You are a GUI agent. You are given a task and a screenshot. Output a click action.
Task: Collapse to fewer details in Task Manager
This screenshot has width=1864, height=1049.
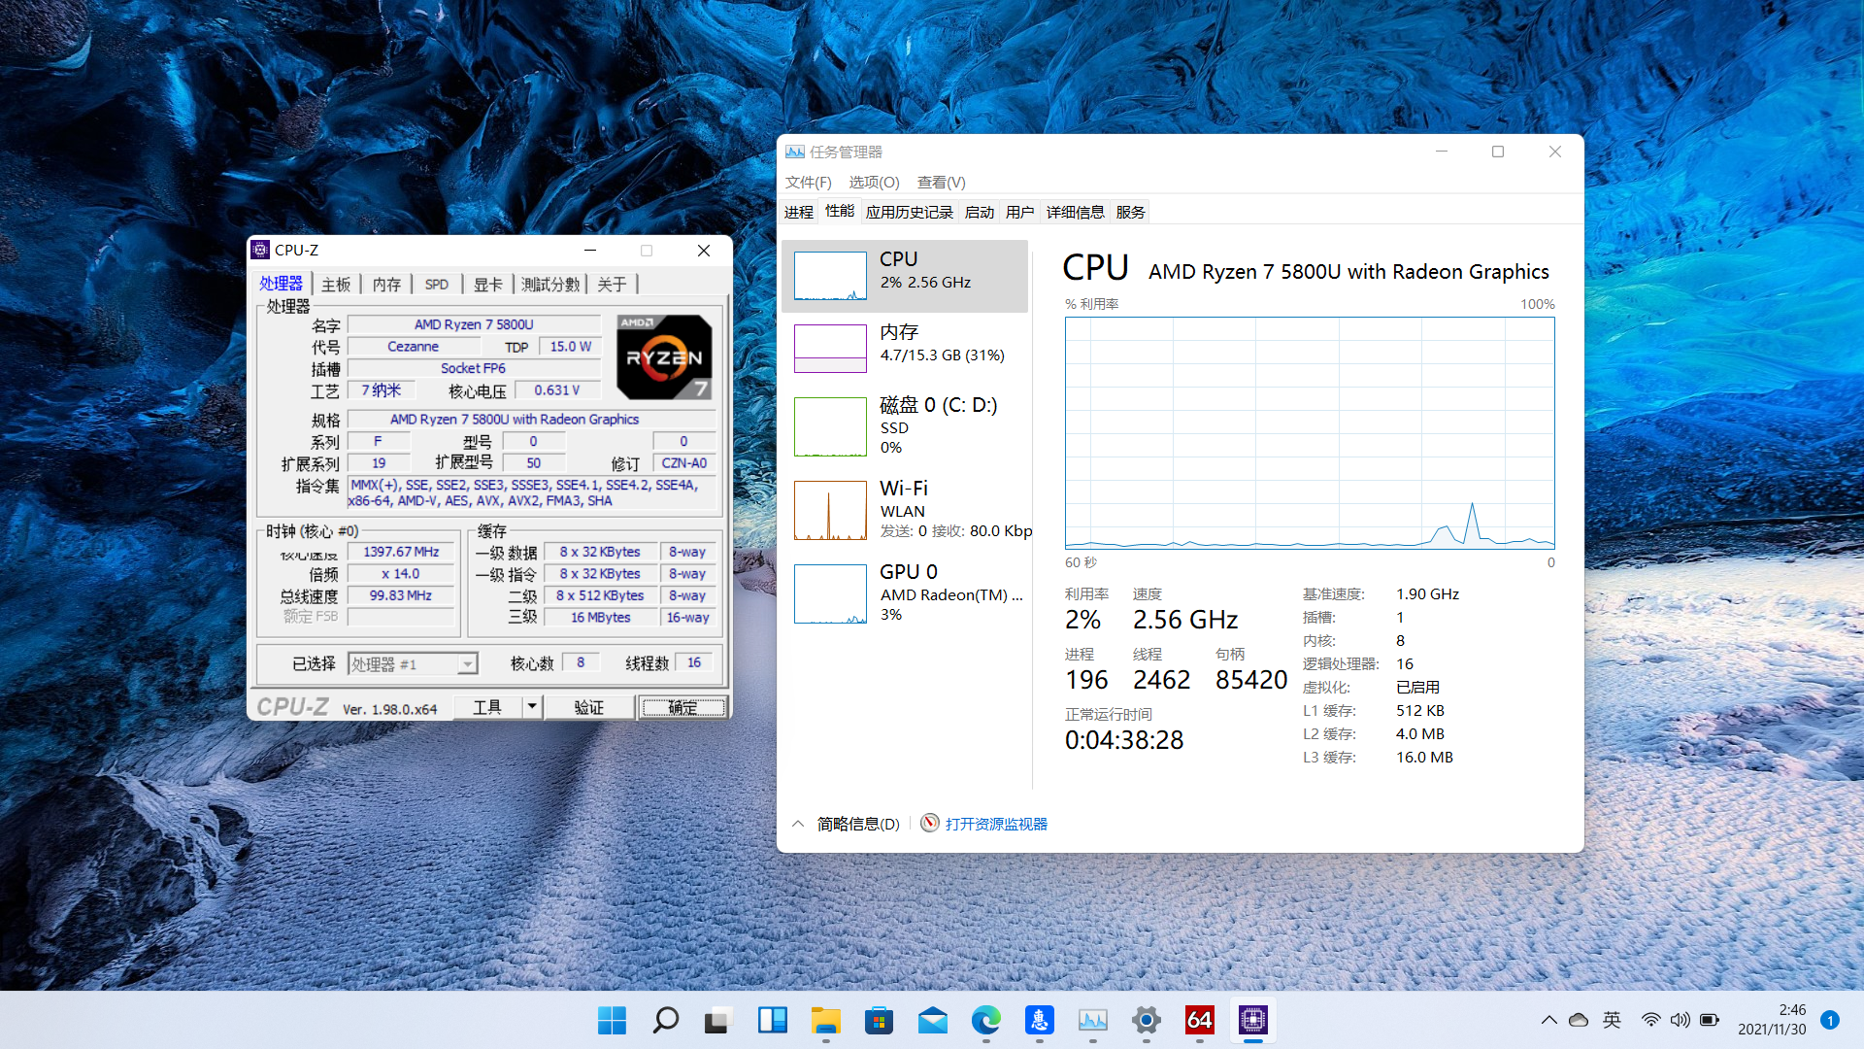click(x=847, y=824)
